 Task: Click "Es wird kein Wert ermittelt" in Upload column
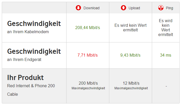130,28
